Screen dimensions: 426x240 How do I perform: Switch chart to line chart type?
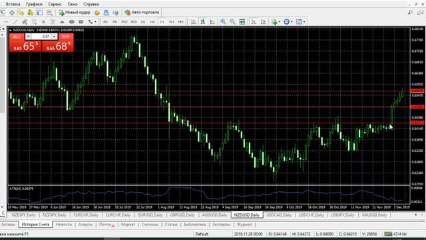[212, 22]
